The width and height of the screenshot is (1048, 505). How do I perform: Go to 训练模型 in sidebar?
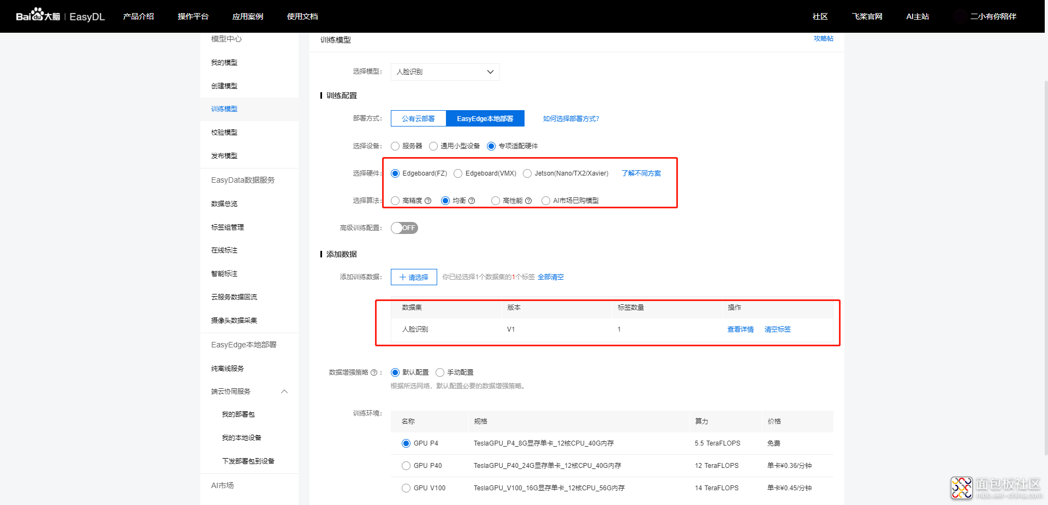click(224, 109)
